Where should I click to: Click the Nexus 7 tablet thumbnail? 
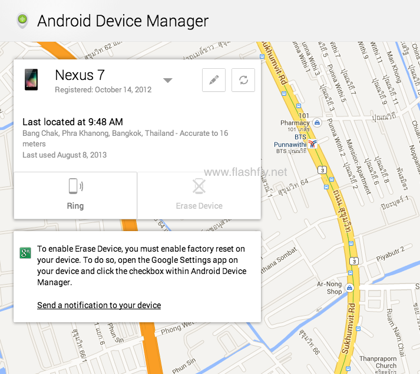[31, 79]
